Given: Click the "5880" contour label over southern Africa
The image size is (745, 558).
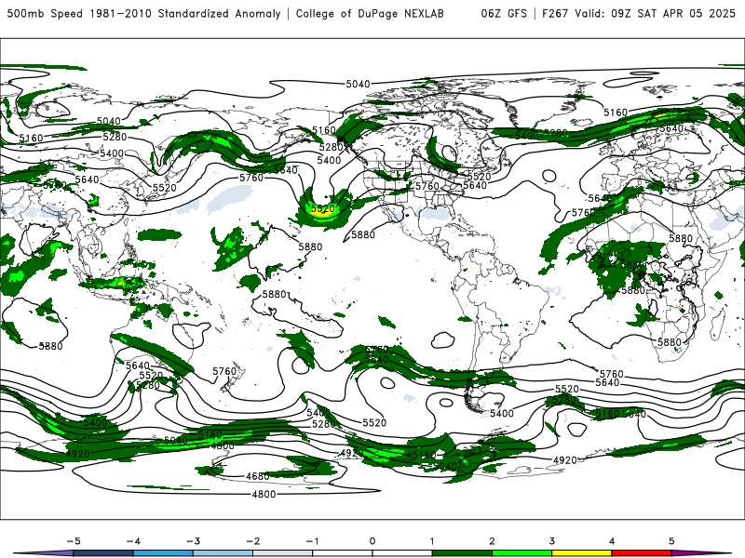Looking at the screenshot, I should pos(670,341).
